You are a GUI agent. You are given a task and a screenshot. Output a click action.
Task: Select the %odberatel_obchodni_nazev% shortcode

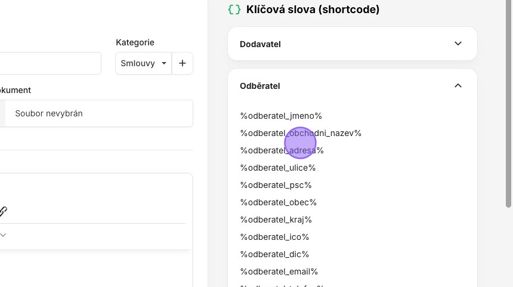pyautogui.click(x=301, y=133)
